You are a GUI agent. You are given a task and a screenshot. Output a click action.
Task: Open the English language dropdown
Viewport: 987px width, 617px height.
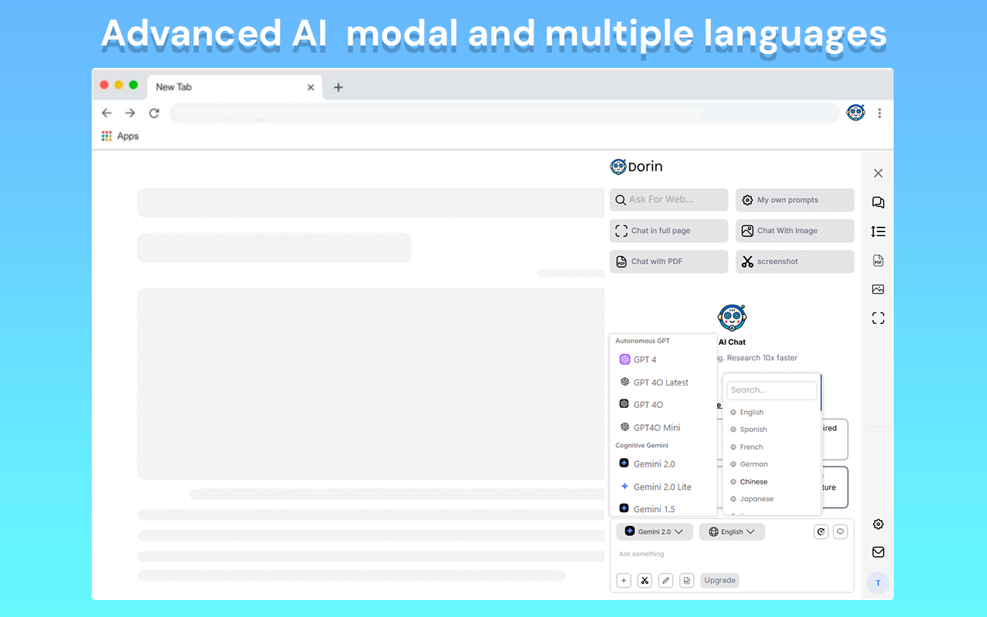click(732, 531)
